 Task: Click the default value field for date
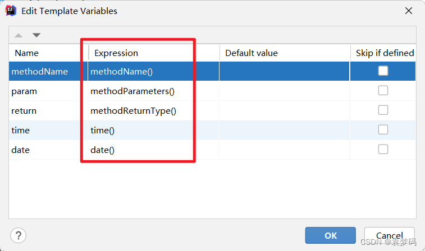pos(284,150)
